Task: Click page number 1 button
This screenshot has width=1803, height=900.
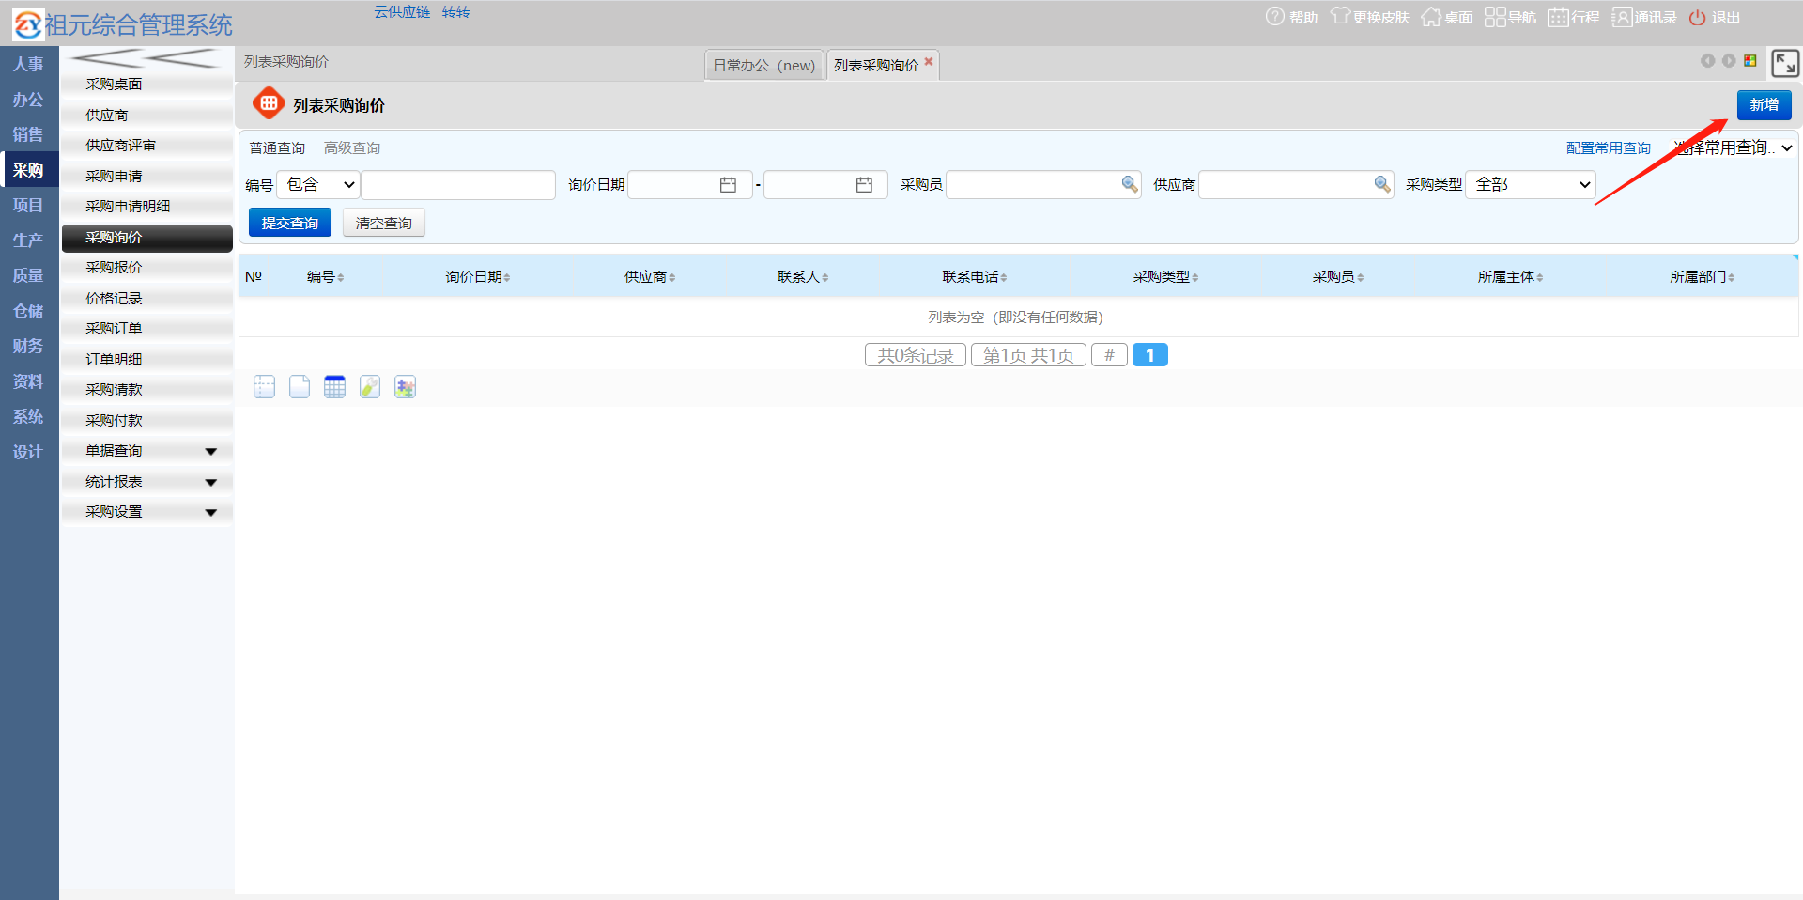Action: coord(1149,355)
